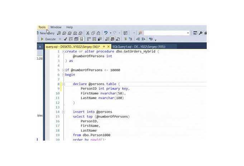Screen dimensions: 244x166
Task: Click the procedure name dbo.GetOrders_Hybrid
Action: click(136, 52)
